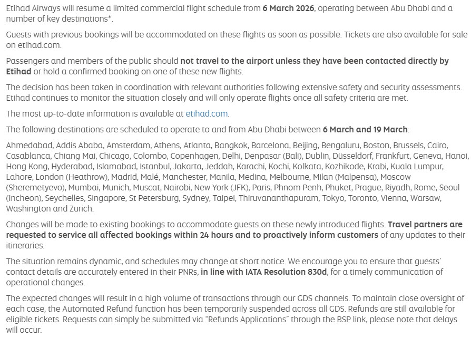The width and height of the screenshot is (471, 337).
Task: Select the word "Ahmedabad" in destinations list
Action: click(x=28, y=145)
